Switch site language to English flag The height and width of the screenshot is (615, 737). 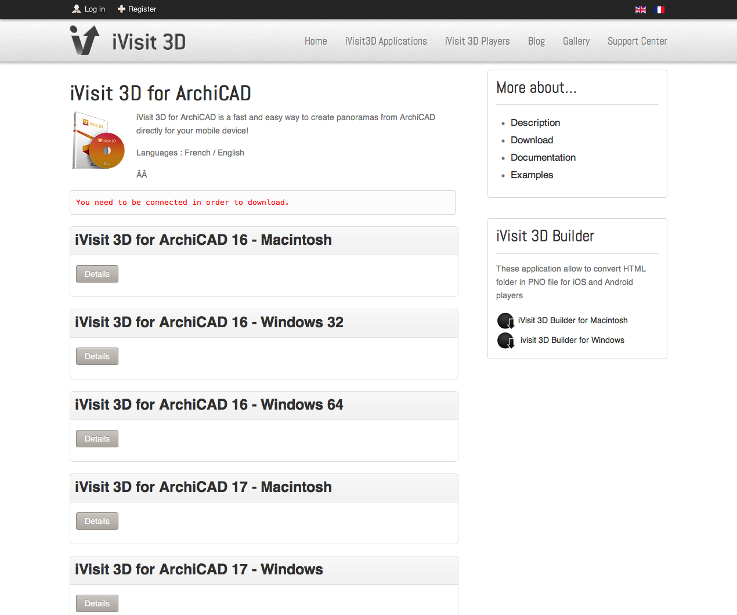click(x=641, y=10)
